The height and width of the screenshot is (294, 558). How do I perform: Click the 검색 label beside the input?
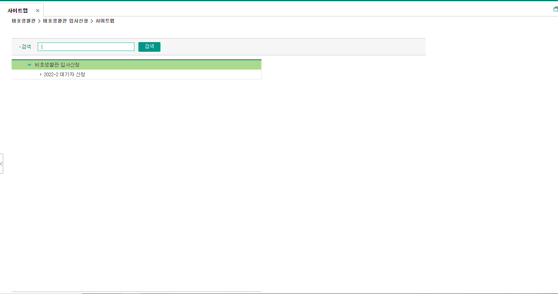[x=26, y=47]
